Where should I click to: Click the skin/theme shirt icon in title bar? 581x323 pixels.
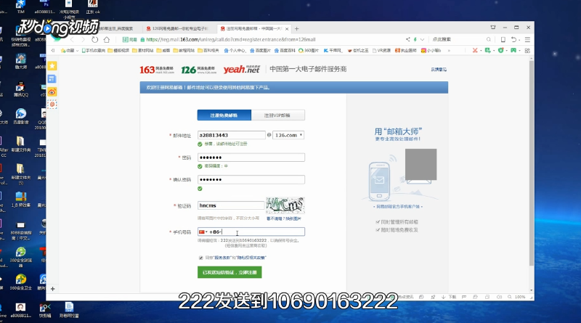493,28
